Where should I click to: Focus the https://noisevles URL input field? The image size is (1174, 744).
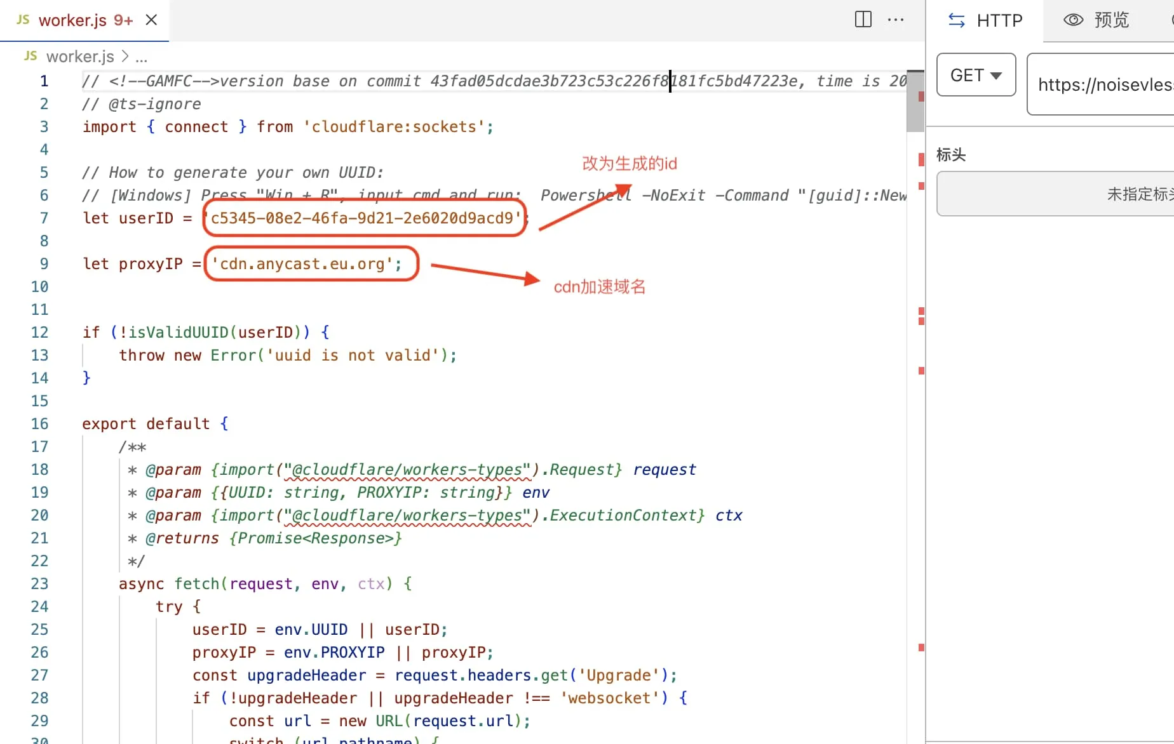[x=1104, y=84]
